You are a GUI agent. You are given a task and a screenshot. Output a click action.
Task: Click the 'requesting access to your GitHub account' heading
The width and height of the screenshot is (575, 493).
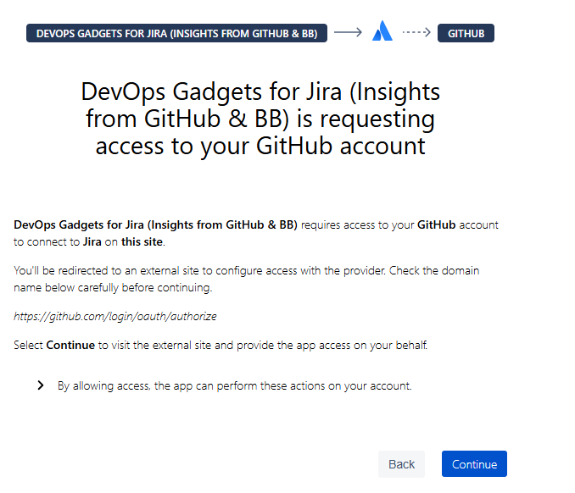260,119
